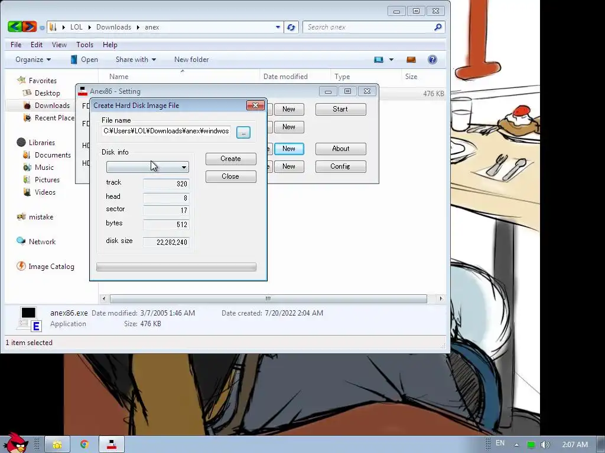605x453 pixels.
Task: Open the Tools menu
Action: tap(85, 45)
